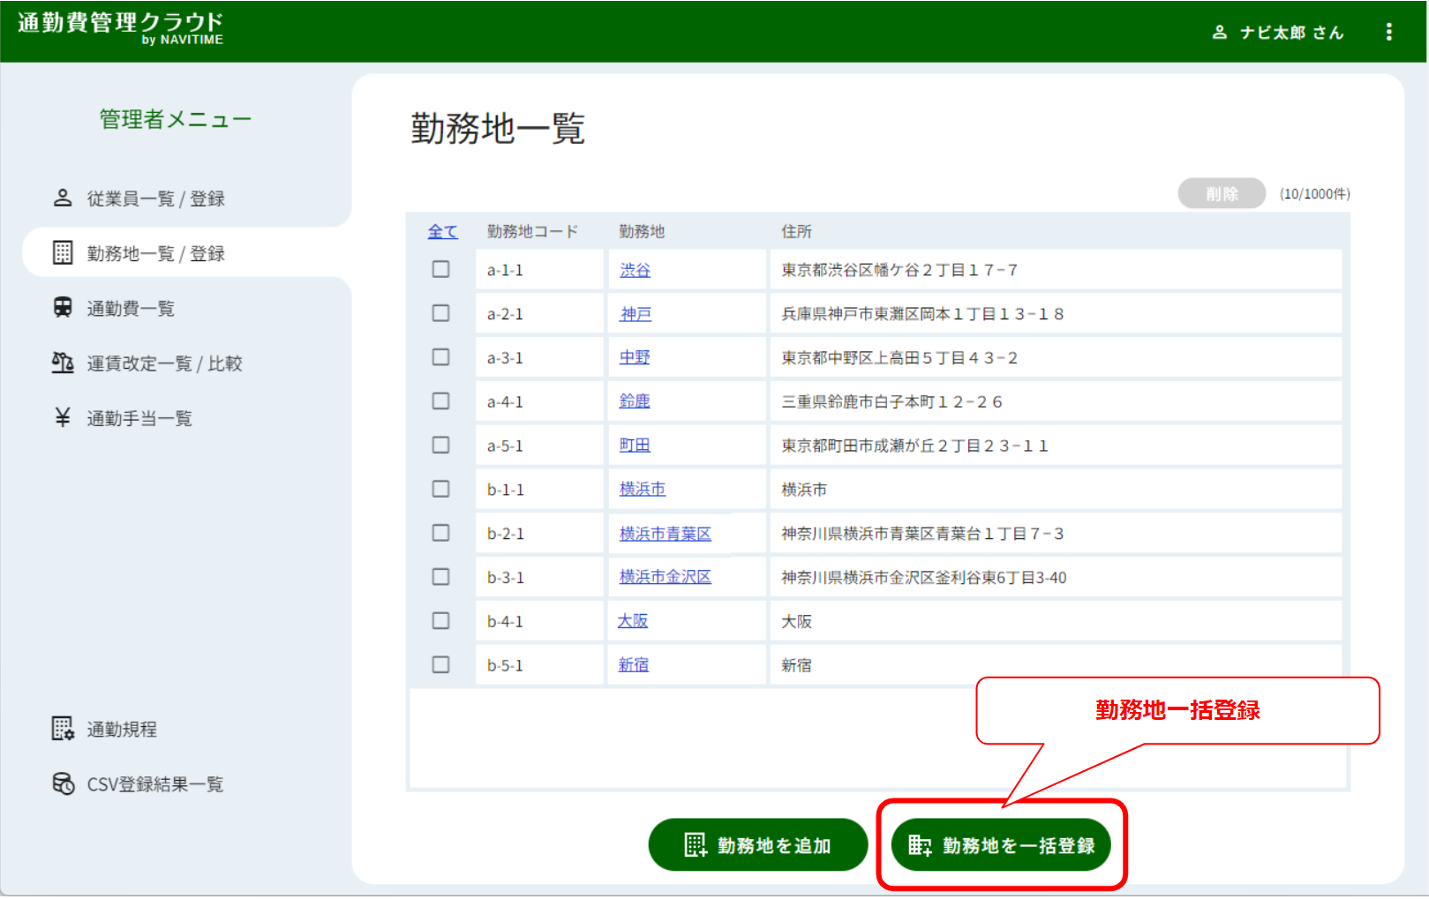
Task: Click the building-gear icon for 通勤規程
Action: tap(63, 729)
